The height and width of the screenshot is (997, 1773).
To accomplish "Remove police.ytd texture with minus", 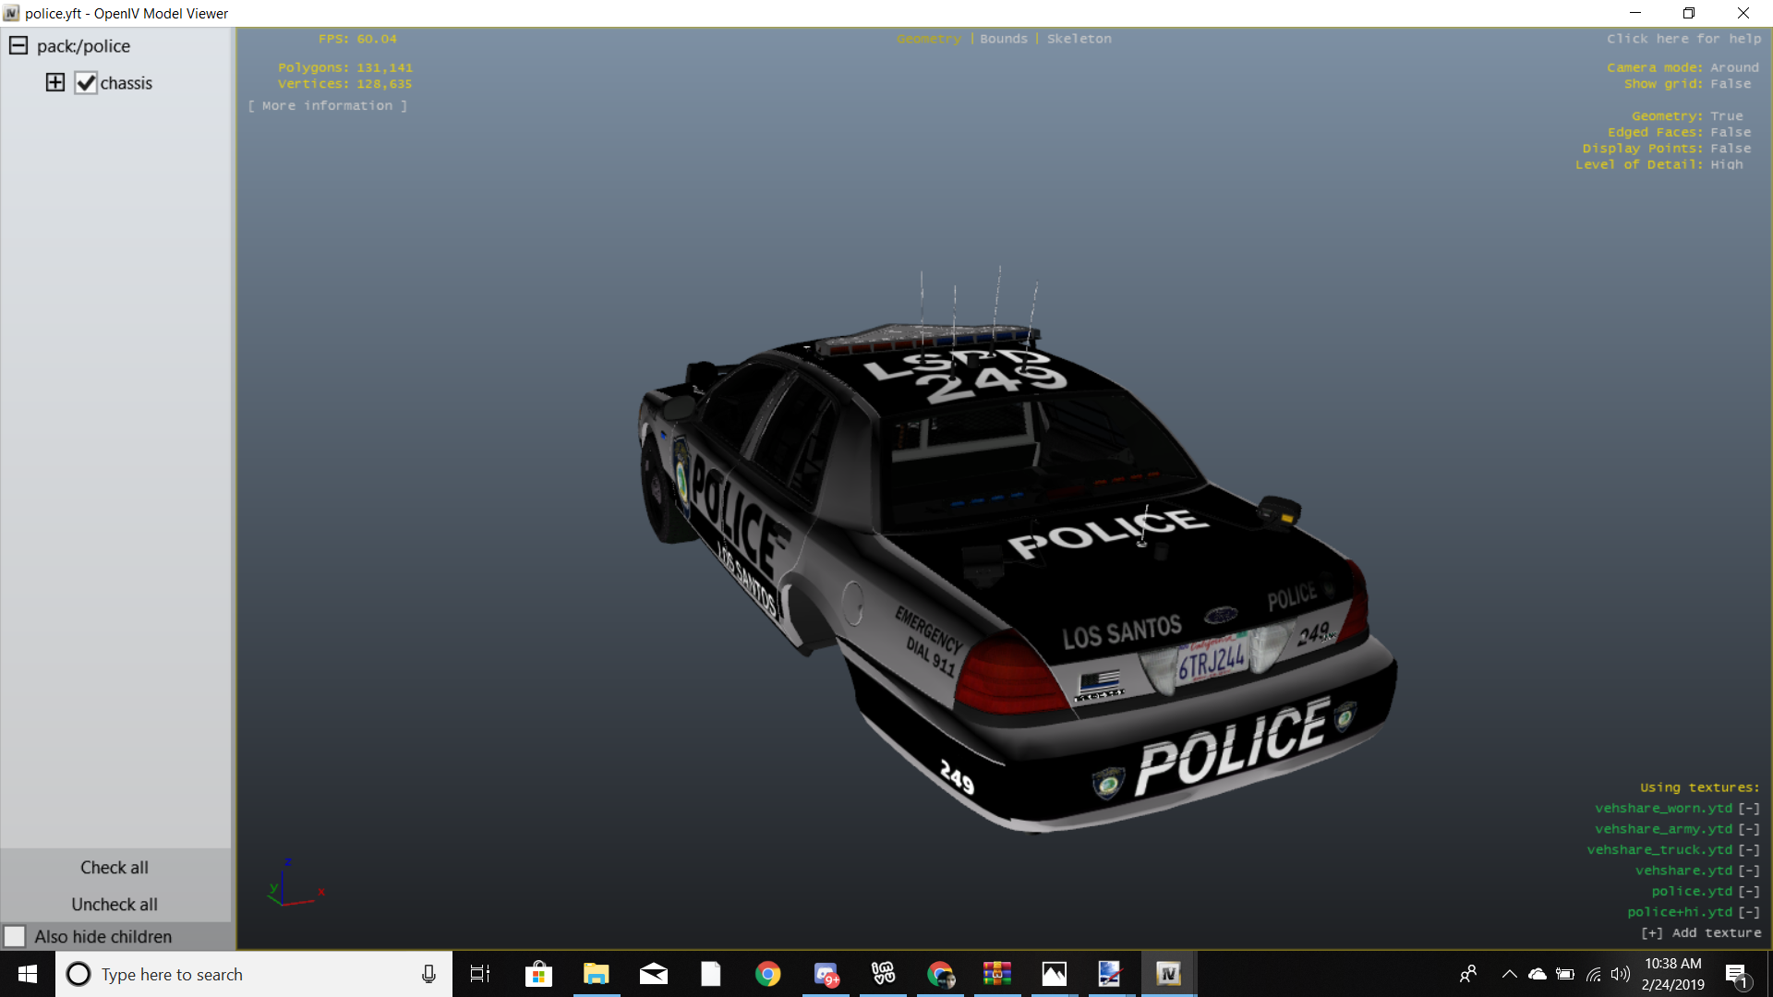I will [x=1749, y=891].
